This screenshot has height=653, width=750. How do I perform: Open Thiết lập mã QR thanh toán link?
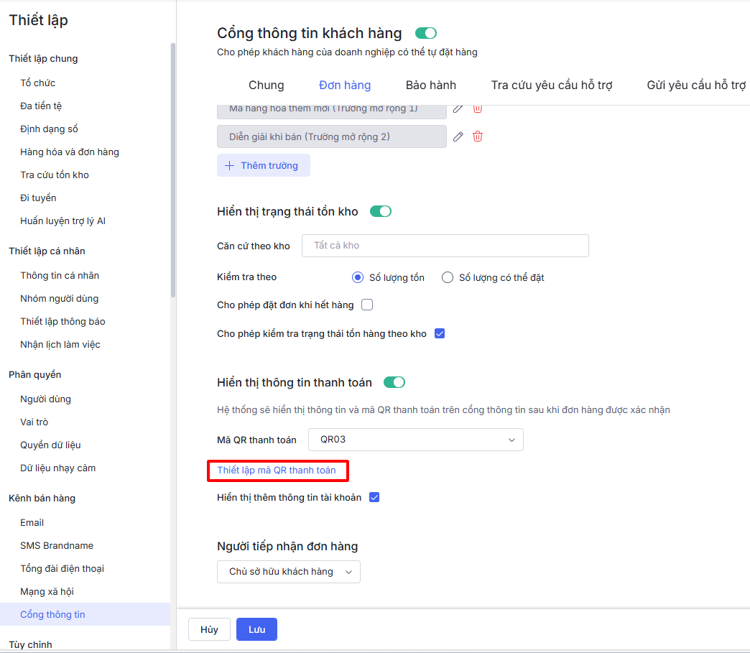[x=277, y=471]
